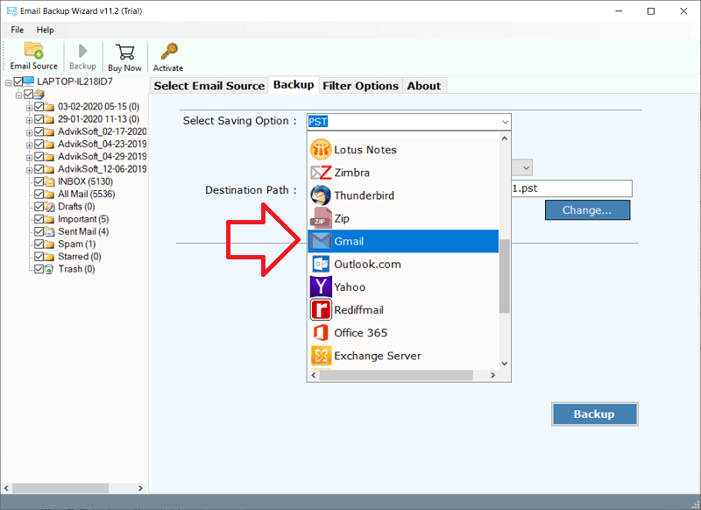Open the small dropdown behind the list
Image resolution: width=701 pixels, height=510 pixels.
(x=527, y=167)
